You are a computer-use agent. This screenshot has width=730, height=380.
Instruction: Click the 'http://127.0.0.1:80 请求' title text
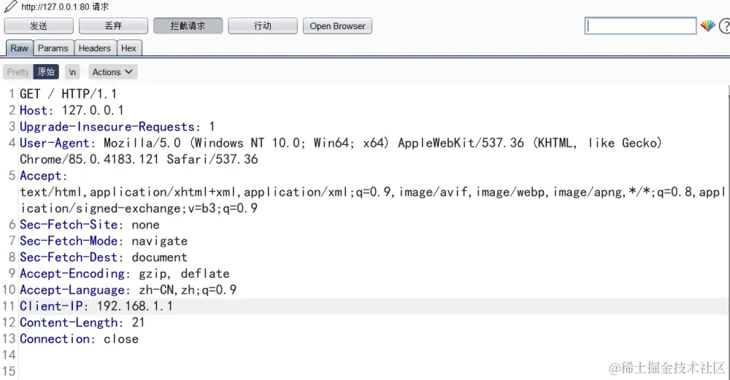coord(65,7)
